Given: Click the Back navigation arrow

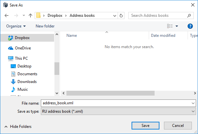Looking at the screenshot, I should pyautogui.click(x=7, y=15).
